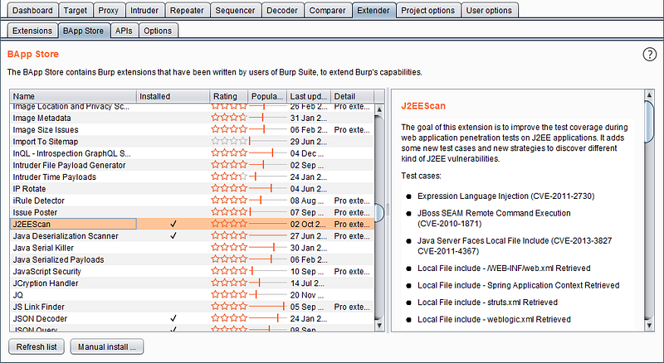The height and width of the screenshot is (363, 664).
Task: Open the Proxy tab
Action: click(109, 10)
